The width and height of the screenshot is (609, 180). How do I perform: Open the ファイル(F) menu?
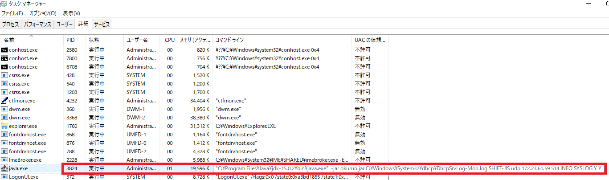(12, 13)
